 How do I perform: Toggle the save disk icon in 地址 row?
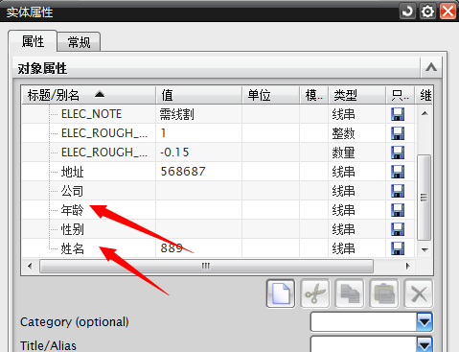398,172
